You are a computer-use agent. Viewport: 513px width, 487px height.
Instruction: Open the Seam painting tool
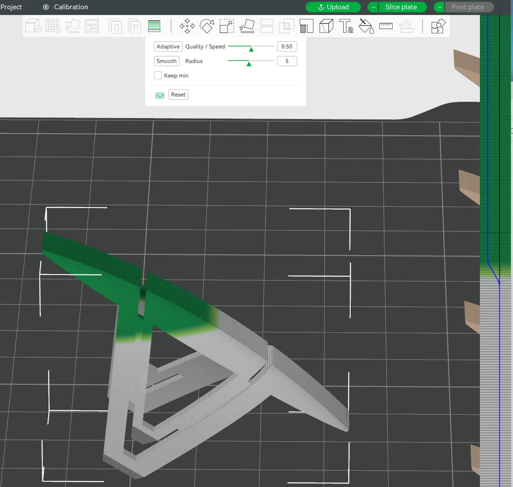coord(326,26)
